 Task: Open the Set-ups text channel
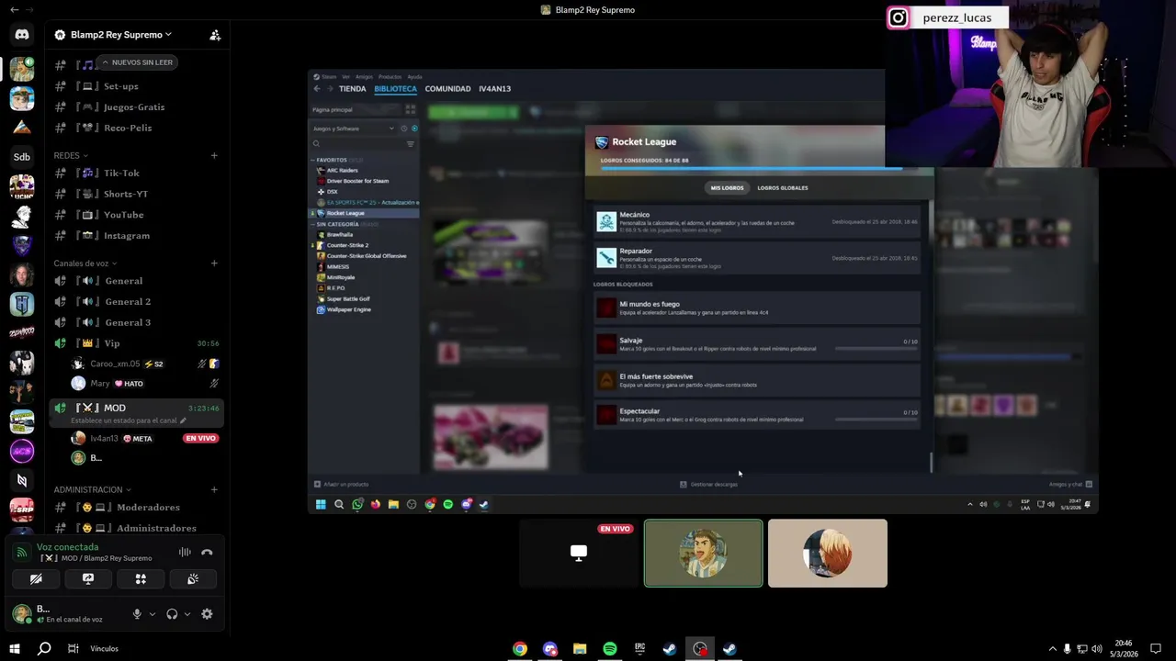pos(136,86)
